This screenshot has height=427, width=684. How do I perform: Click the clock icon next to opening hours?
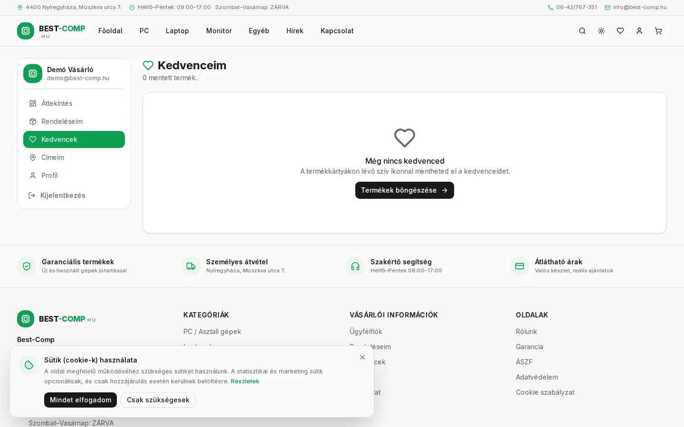coord(132,8)
